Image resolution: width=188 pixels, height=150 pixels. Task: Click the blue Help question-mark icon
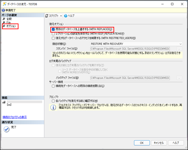click(x=65, y=16)
